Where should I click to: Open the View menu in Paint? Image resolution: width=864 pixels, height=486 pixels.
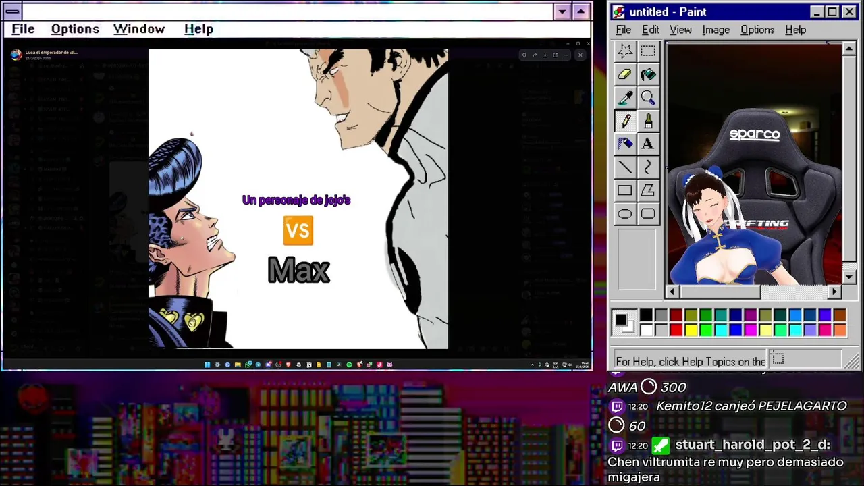(x=680, y=30)
